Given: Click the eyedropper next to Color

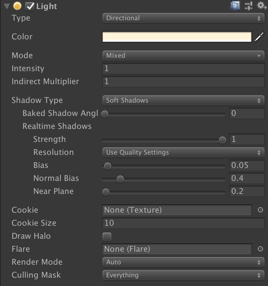Looking at the screenshot, I should click(259, 37).
